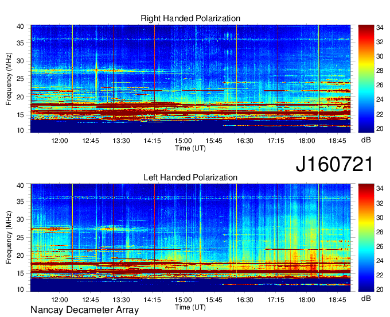Click the 14:15 tick under Right Handed plot
Screen dimensions: 390x317
pyautogui.click(x=152, y=141)
